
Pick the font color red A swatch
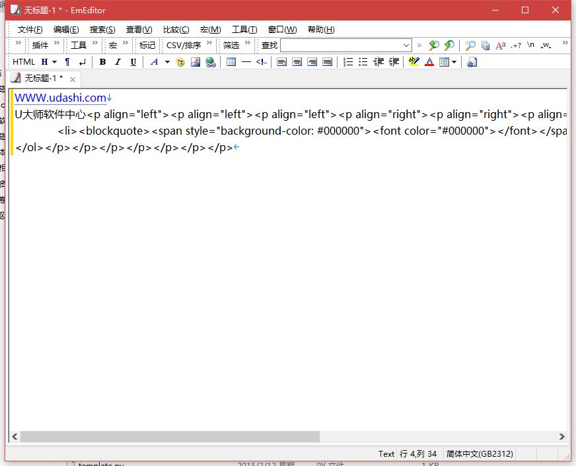[x=429, y=62]
